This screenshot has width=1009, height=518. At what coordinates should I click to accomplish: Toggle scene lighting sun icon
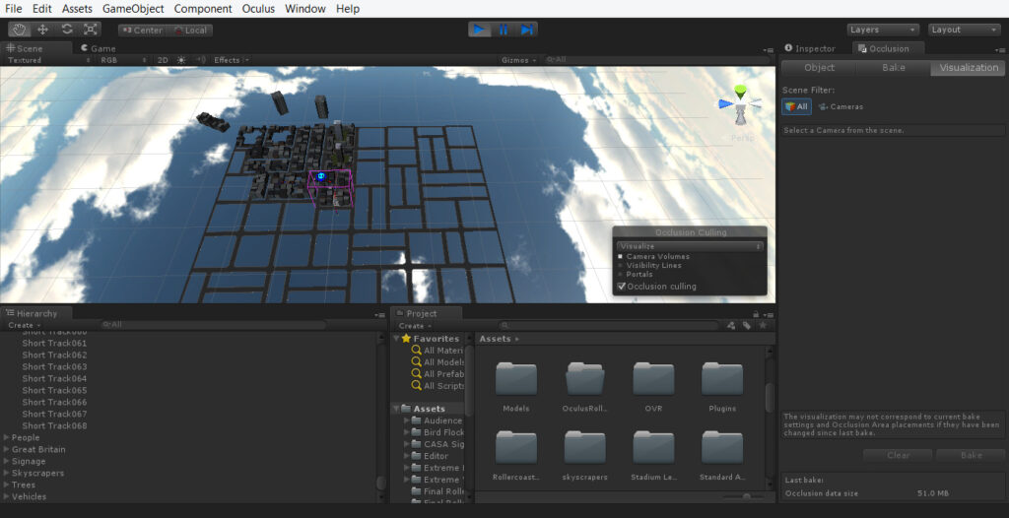[x=181, y=60]
